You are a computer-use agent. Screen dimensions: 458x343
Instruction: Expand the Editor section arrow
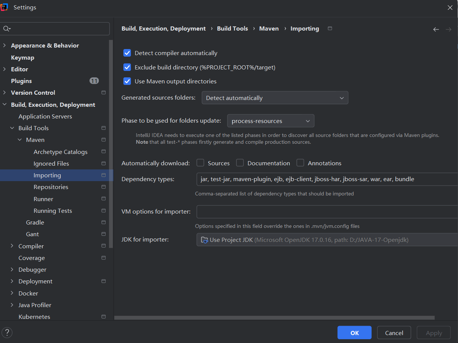click(5, 69)
